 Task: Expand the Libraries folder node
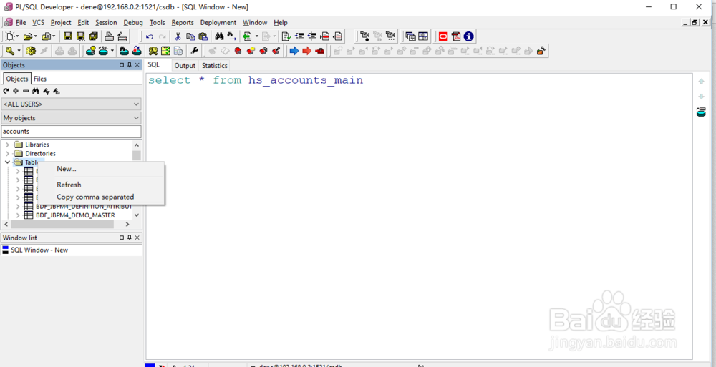(x=7, y=145)
